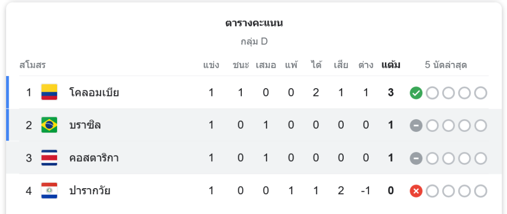
Task: Click Paraguay's red loss X icon
Action: [416, 191]
